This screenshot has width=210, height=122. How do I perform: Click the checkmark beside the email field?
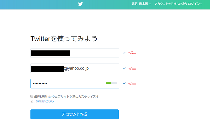pyautogui.click(x=124, y=68)
